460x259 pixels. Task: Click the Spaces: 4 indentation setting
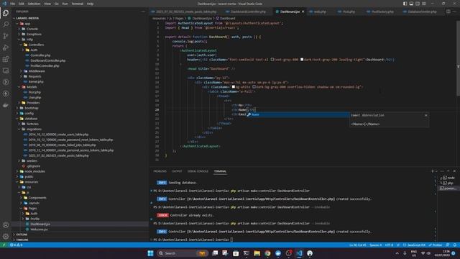pyautogui.click(x=375, y=245)
